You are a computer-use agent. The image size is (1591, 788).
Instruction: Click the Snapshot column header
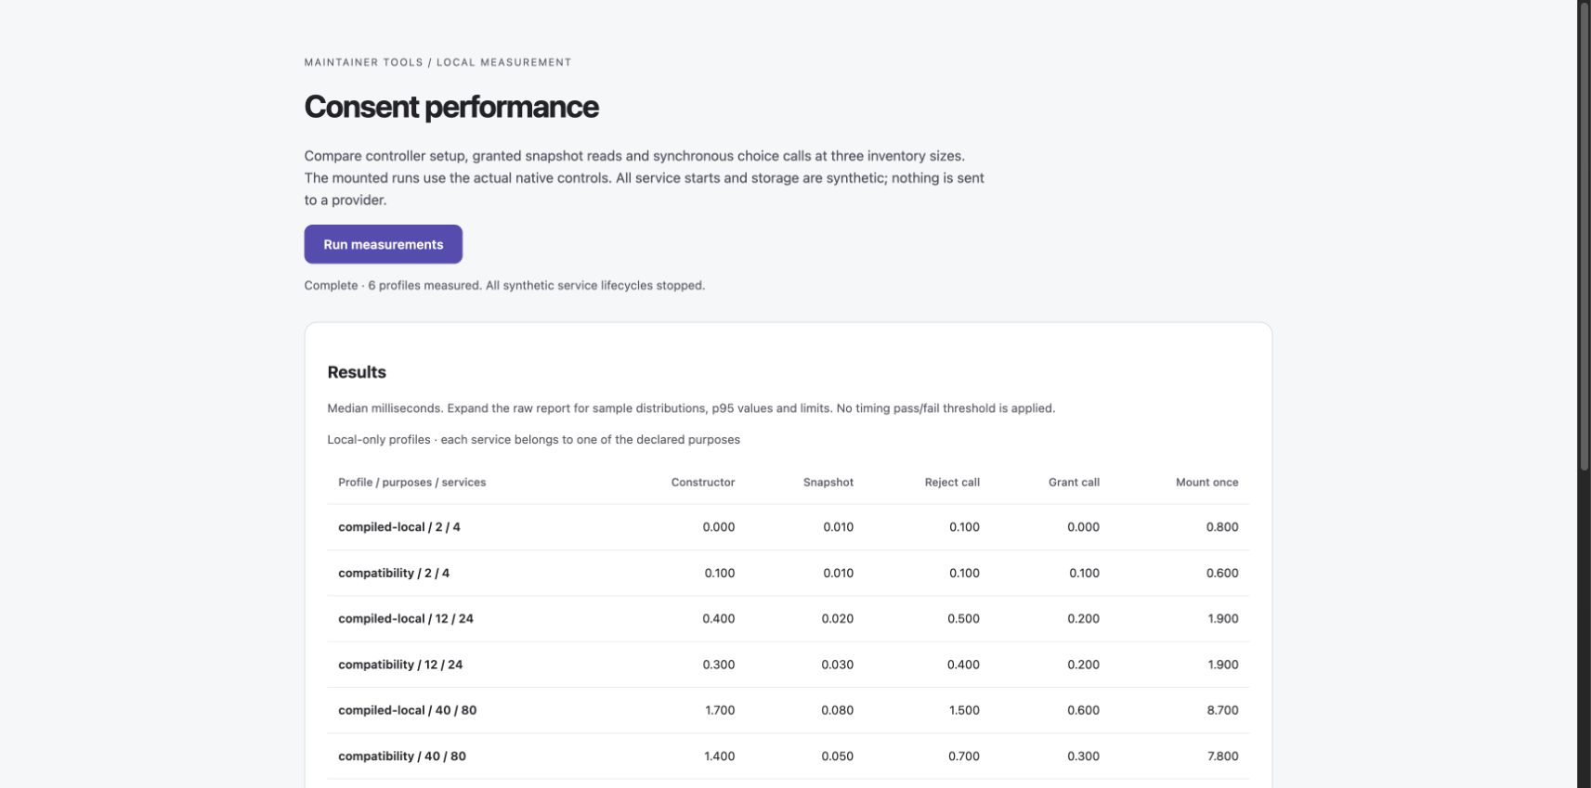(x=828, y=482)
